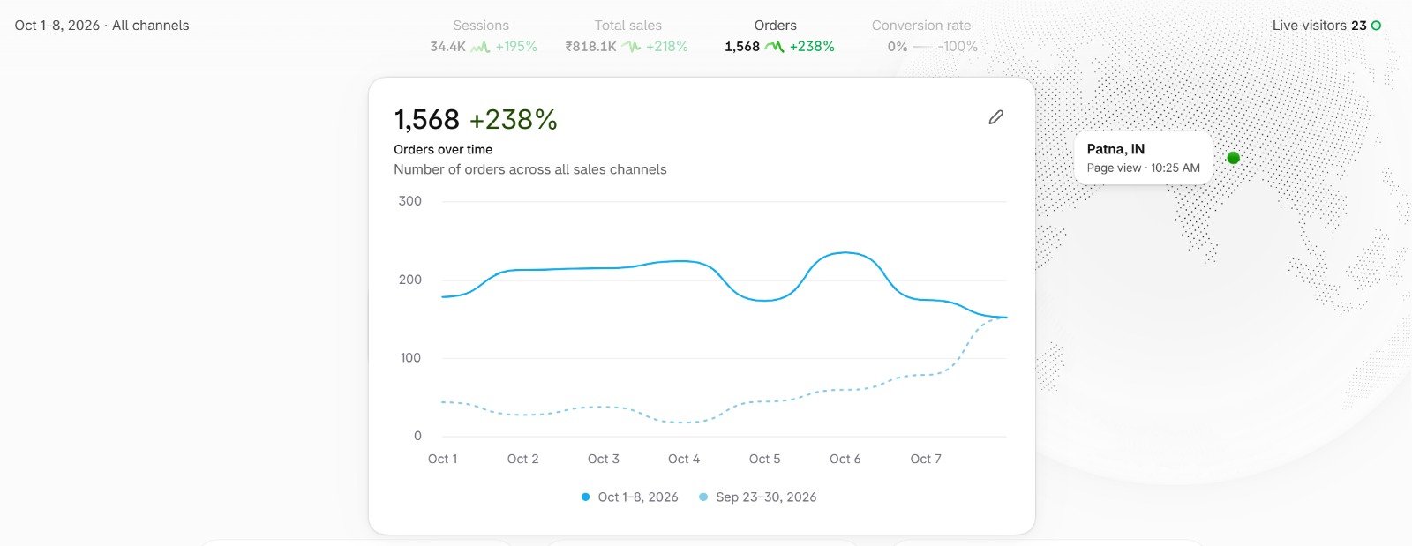Viewport: 1412px width, 546px height.
Task: Open Live visitors 23 view
Action: tap(1326, 26)
